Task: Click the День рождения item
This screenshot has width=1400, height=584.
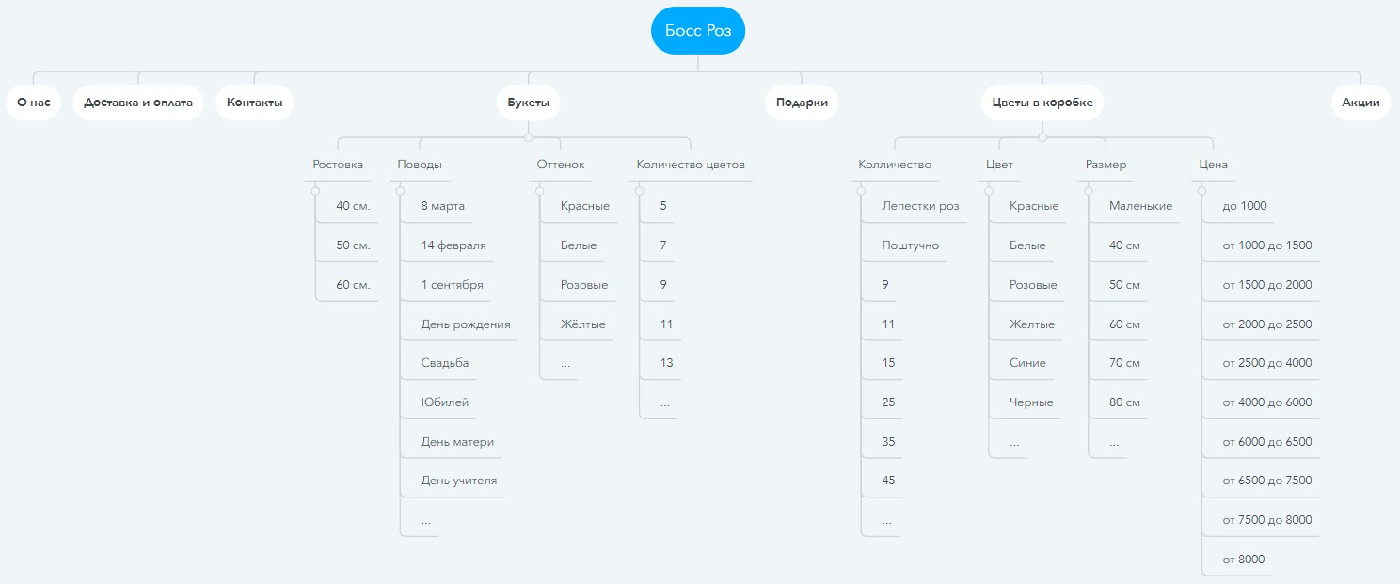Action: coord(466,324)
